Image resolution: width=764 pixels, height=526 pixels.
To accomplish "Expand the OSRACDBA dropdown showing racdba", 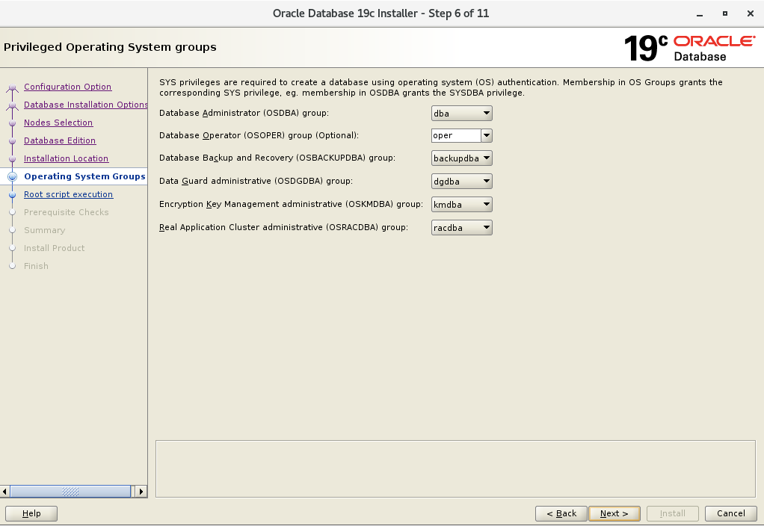I will pyautogui.click(x=461, y=227).
